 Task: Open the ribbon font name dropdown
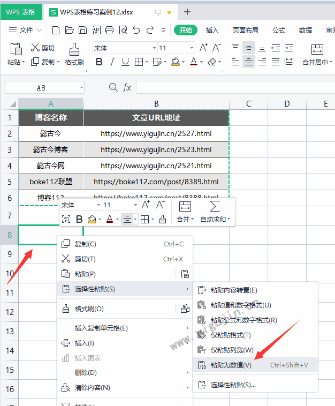pos(154,48)
